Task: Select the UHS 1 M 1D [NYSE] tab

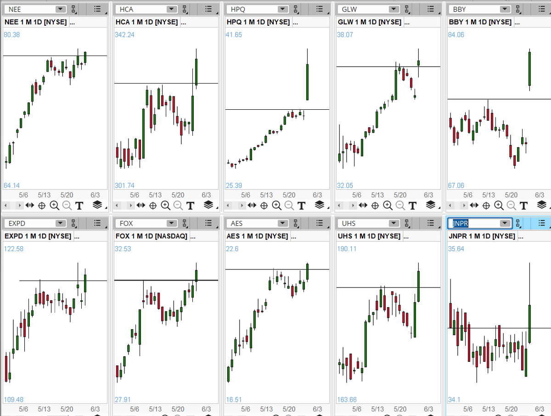Action: (x=369, y=236)
